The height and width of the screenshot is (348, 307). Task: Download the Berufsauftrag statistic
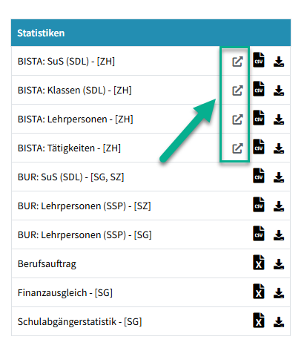279,264
